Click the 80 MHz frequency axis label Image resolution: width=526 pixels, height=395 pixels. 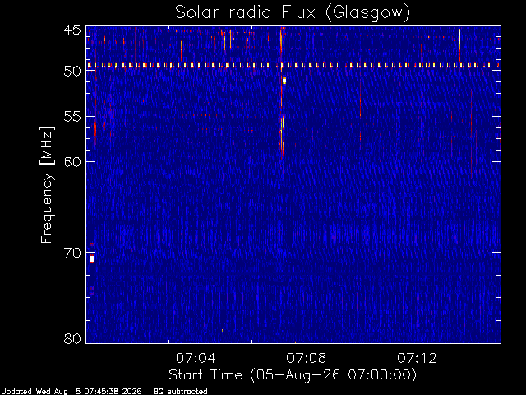72,338
